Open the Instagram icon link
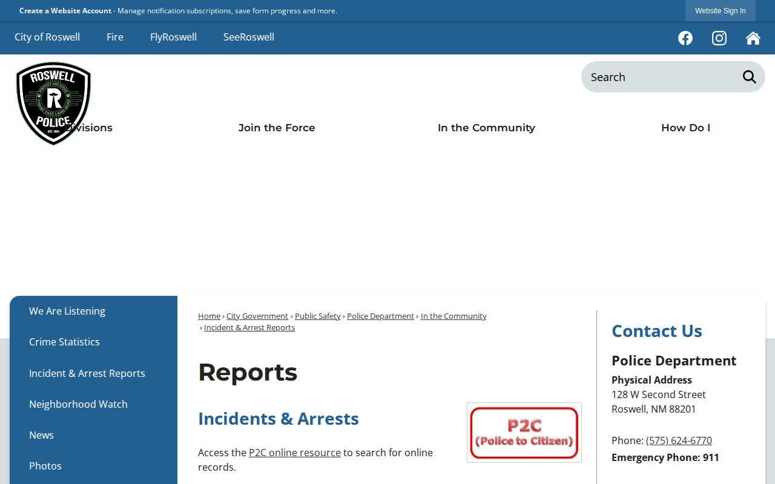 719,38
